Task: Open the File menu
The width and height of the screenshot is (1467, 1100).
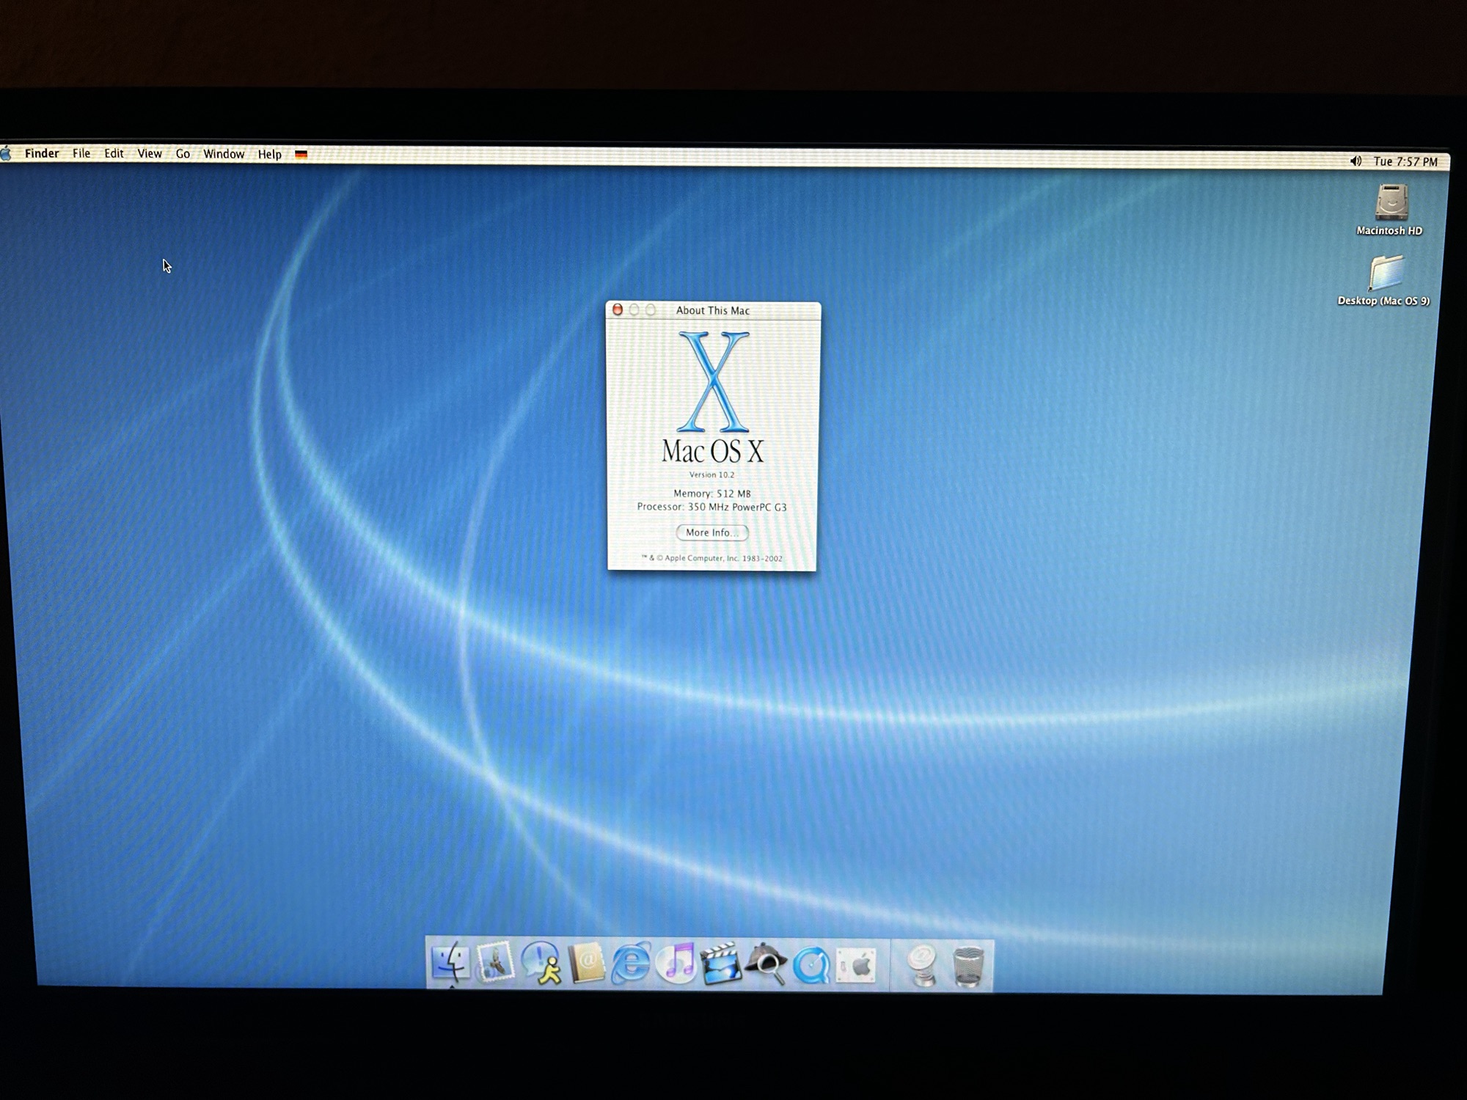Action: [81, 153]
